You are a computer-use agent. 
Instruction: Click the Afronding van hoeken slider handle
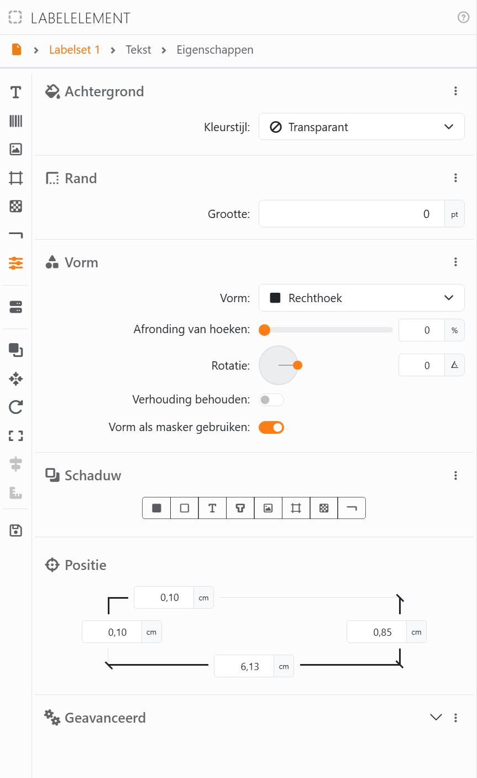(x=265, y=330)
